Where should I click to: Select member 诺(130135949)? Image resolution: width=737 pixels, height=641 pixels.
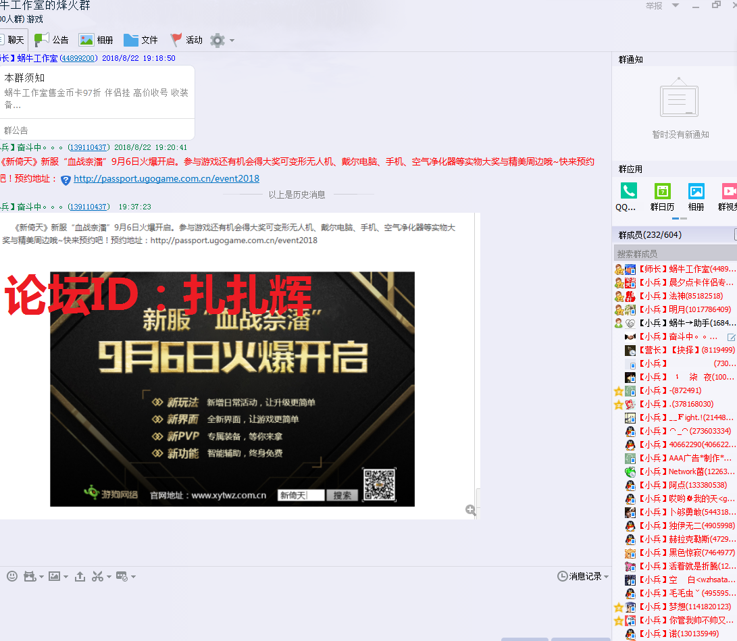pyautogui.click(x=675, y=634)
